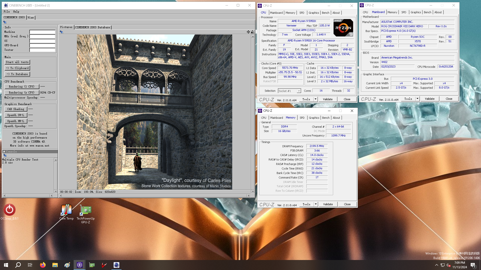Click Close in CPU-Z Memory window

[x=347, y=204]
